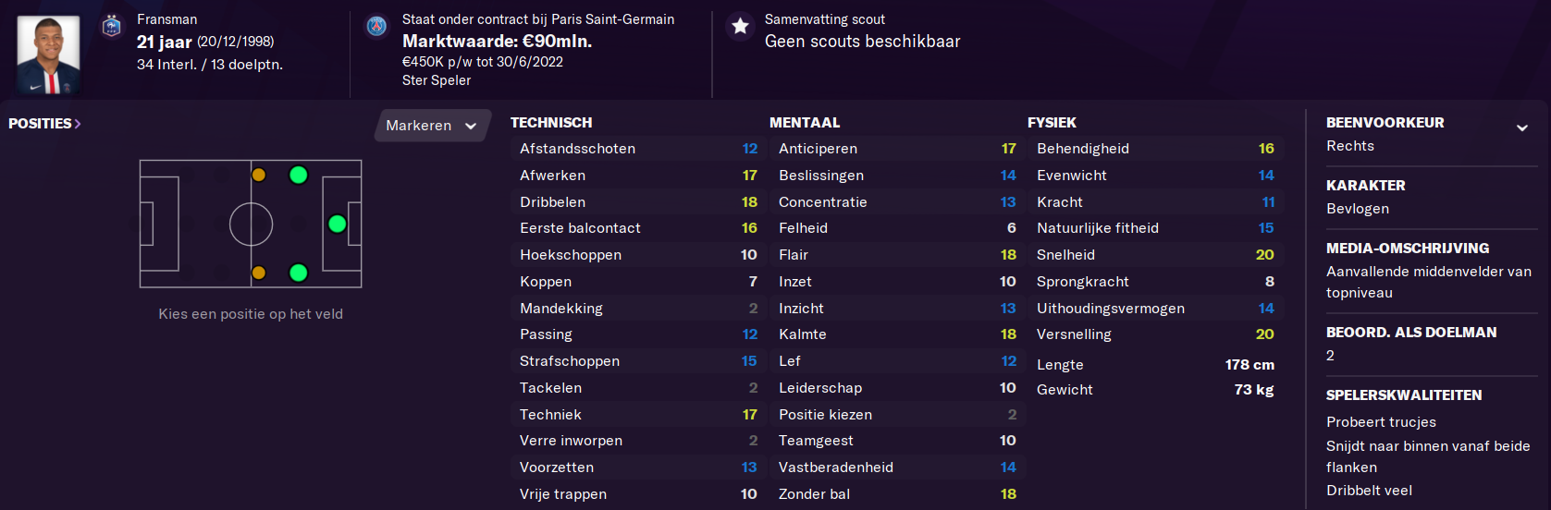The width and height of the screenshot is (1551, 510).
Task: Click the scout summary star icon
Action: coord(740,26)
